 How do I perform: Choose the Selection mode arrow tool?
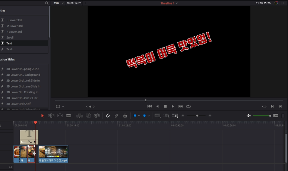pos(42,116)
